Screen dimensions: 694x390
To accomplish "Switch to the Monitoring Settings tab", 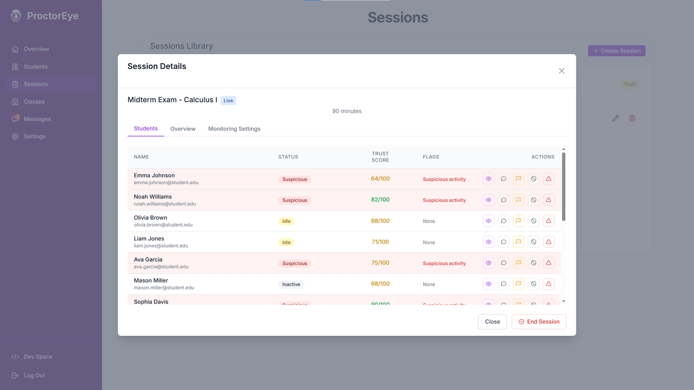I will click(234, 129).
